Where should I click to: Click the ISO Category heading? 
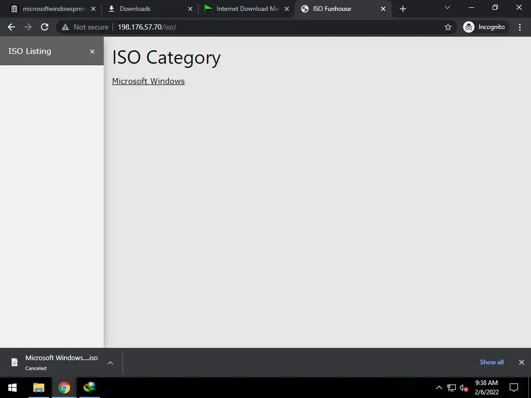click(166, 58)
